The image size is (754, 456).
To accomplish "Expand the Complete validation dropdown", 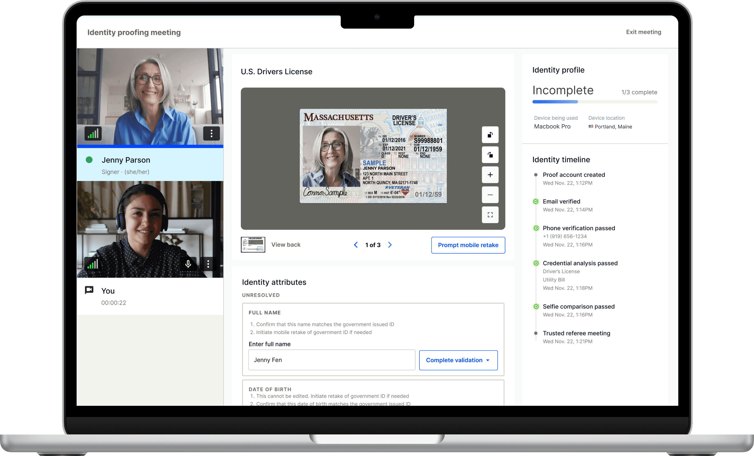I will (458, 360).
